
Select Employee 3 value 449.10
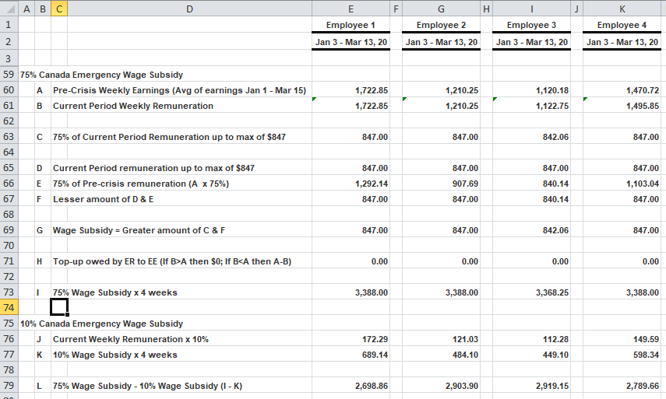point(531,355)
